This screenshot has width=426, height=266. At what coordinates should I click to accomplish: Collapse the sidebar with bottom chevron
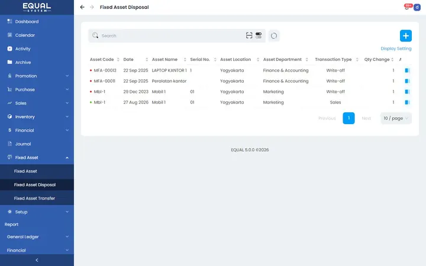(37, 260)
